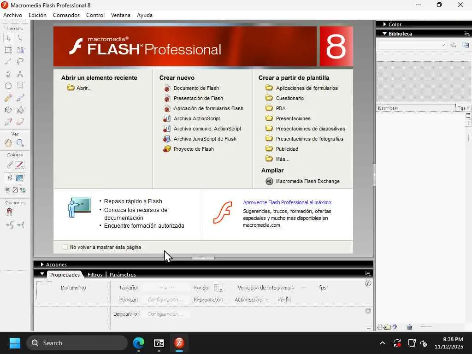Select the Eyedropper tool
The width and height of the screenshot is (472, 354).
[8, 122]
